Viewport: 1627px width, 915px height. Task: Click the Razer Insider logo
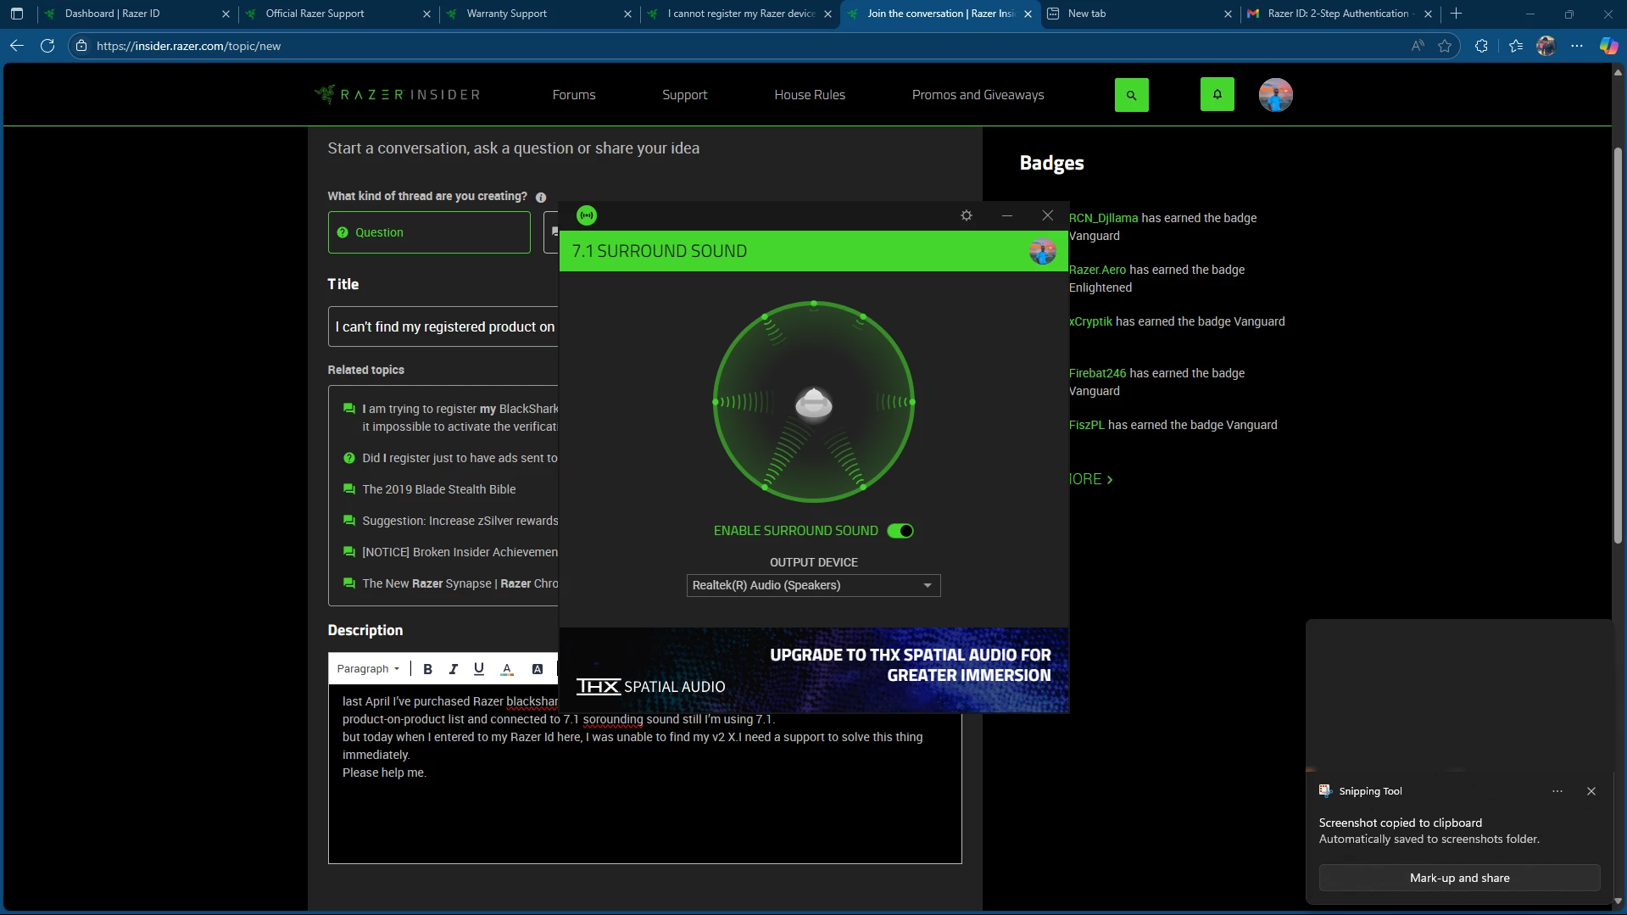[397, 94]
